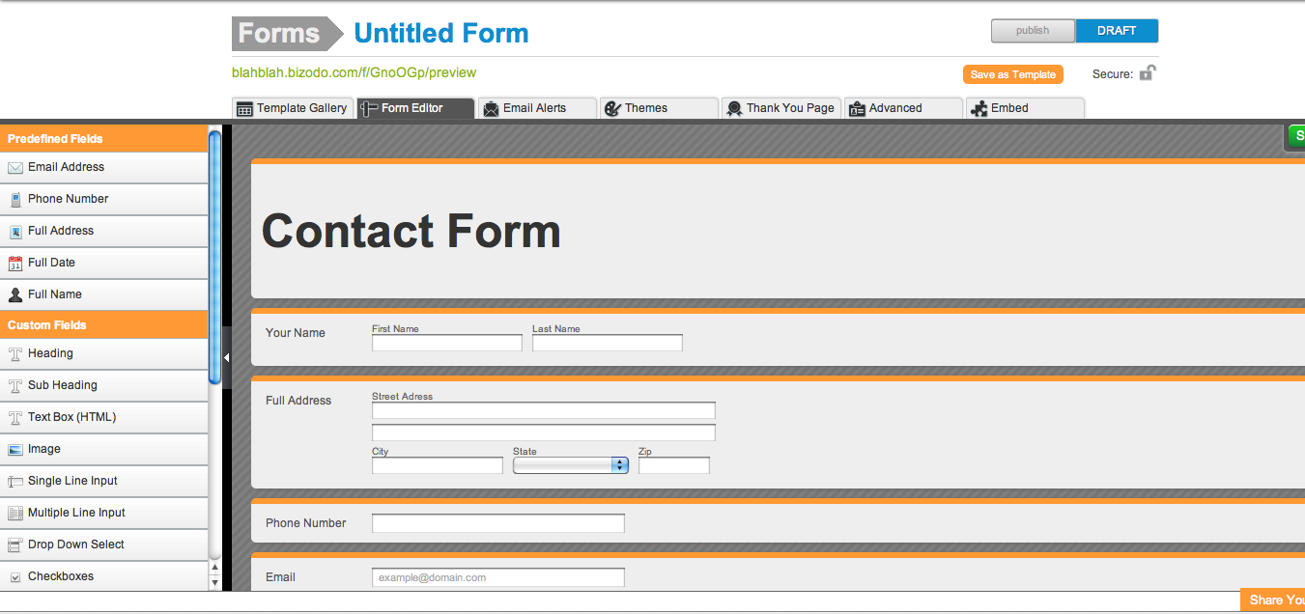Click the first Street Address input line
Image resolution: width=1305 pixels, height=614 pixels.
point(544,410)
